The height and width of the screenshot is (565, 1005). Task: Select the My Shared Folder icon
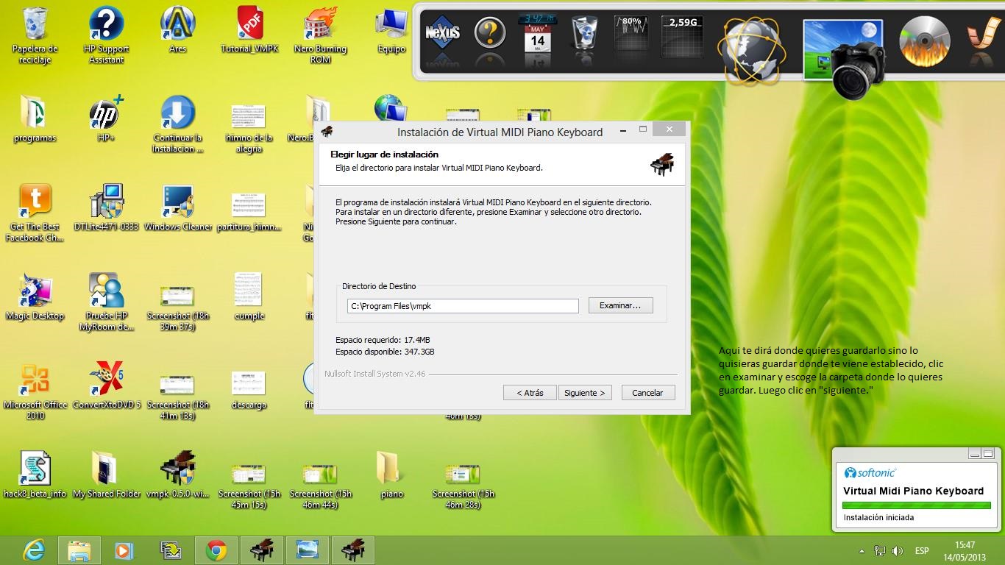point(106,475)
